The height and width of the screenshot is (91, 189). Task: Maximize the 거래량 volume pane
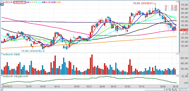(178, 54)
